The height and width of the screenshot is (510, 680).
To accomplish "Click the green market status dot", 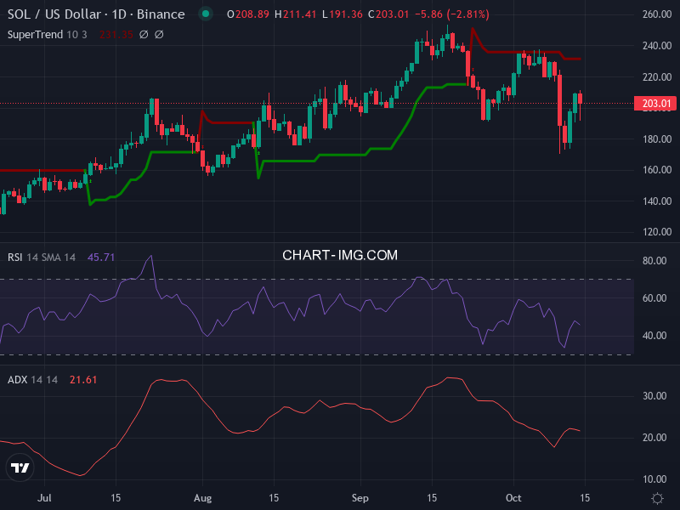I will (x=205, y=14).
